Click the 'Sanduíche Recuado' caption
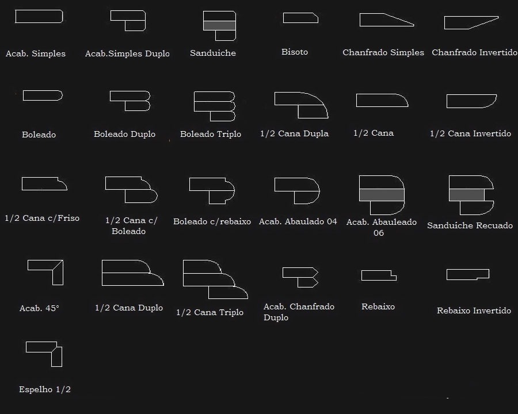 coord(470,225)
